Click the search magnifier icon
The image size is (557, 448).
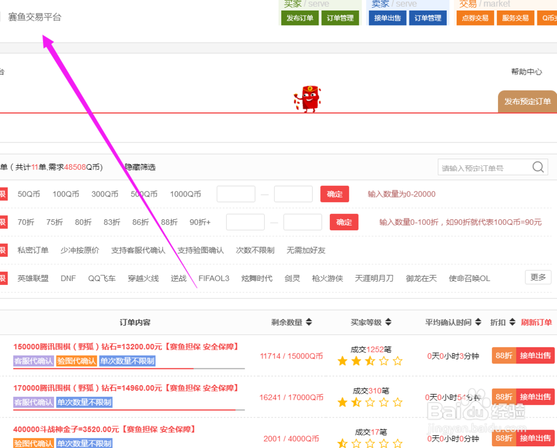538,167
